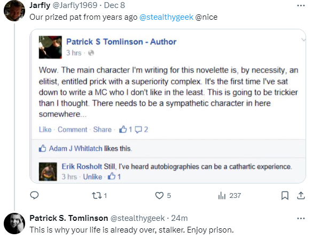View analytics showing 237 views
Screen dimensions: 312x239
pos(230,196)
